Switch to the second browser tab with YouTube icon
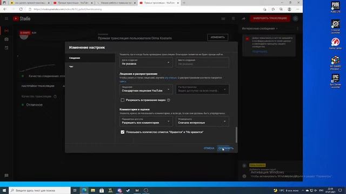 (x=73, y=3)
